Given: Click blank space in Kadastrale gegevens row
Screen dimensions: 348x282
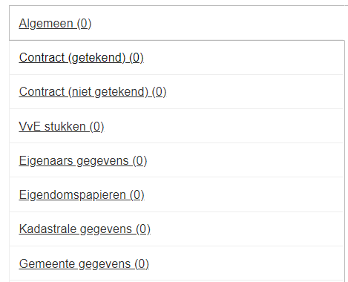Looking at the screenshot, I should pyautogui.click(x=247, y=229).
